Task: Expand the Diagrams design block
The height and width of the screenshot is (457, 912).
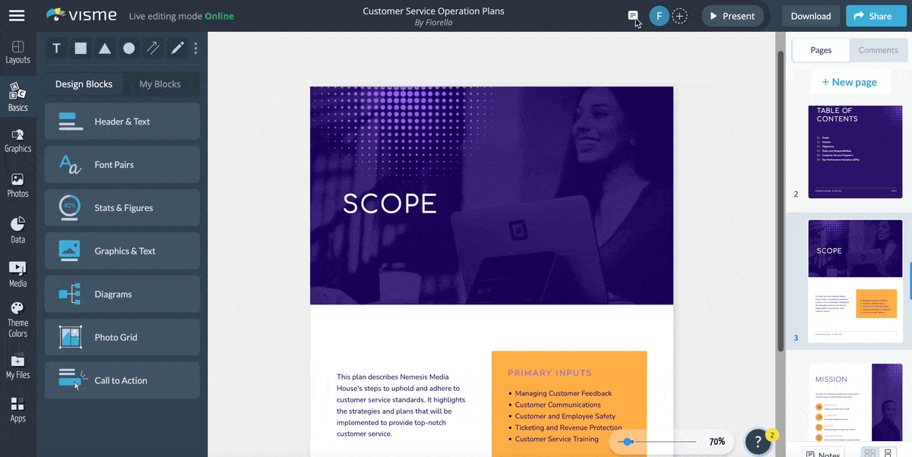Action: click(x=122, y=295)
